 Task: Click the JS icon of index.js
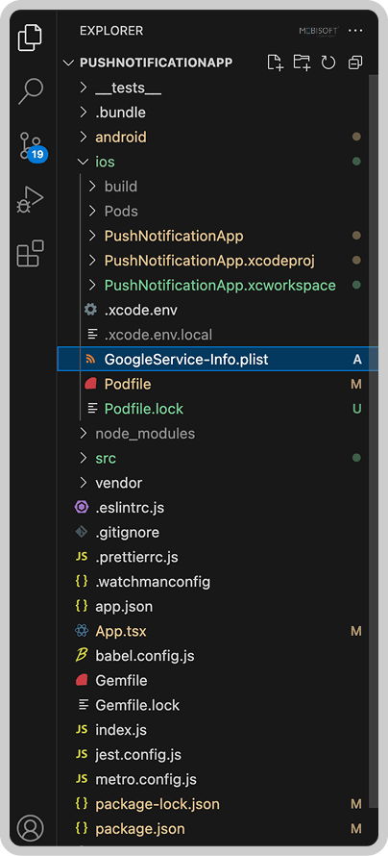[x=82, y=729]
